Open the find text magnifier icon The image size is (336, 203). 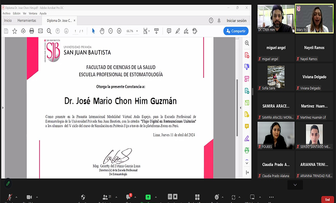click(x=49, y=31)
